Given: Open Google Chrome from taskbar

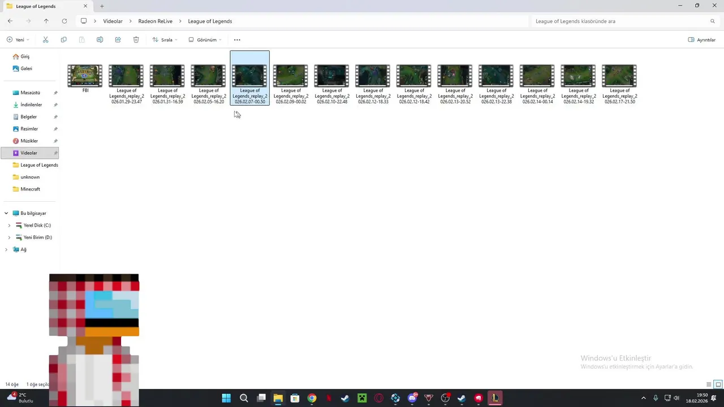Looking at the screenshot, I should (312, 398).
